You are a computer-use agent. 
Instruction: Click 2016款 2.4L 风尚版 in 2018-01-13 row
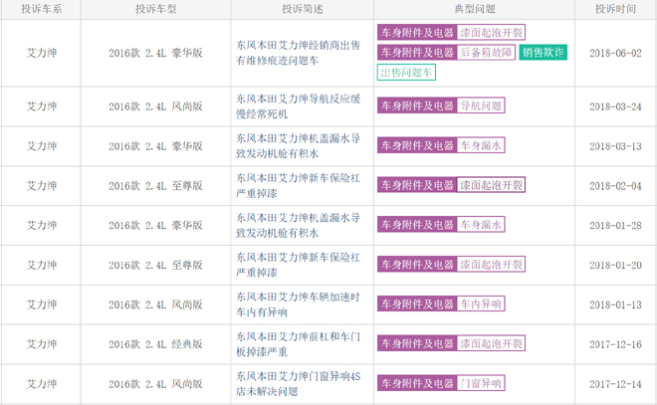coord(155,304)
